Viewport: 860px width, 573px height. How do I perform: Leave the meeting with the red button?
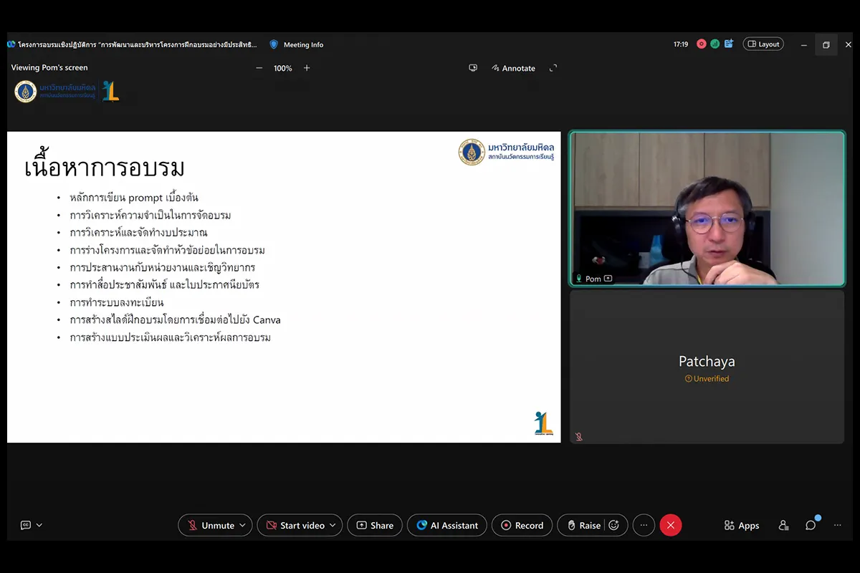click(x=670, y=525)
